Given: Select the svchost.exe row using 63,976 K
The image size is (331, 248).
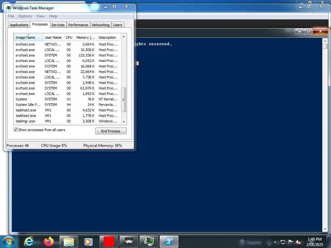Looking at the screenshot, I should point(67,88).
